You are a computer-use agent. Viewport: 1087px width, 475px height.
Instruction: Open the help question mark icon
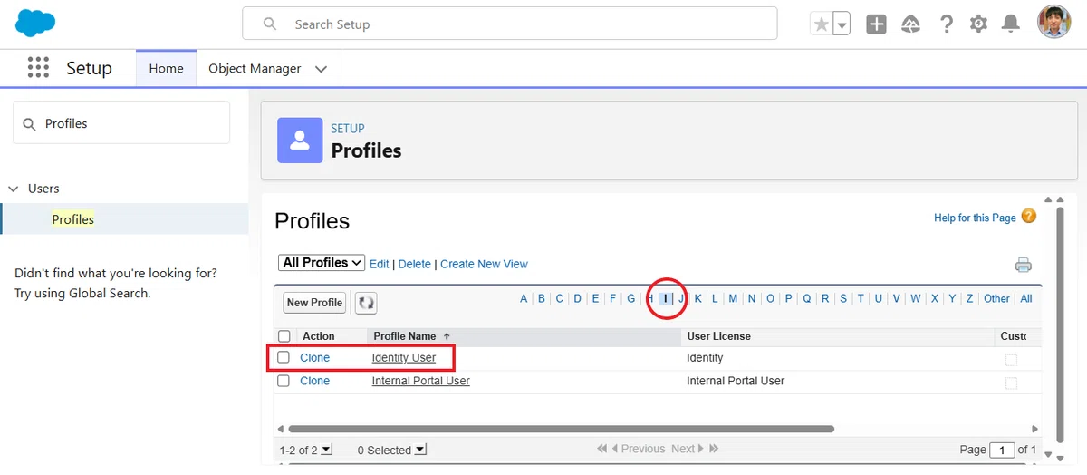[x=946, y=24]
